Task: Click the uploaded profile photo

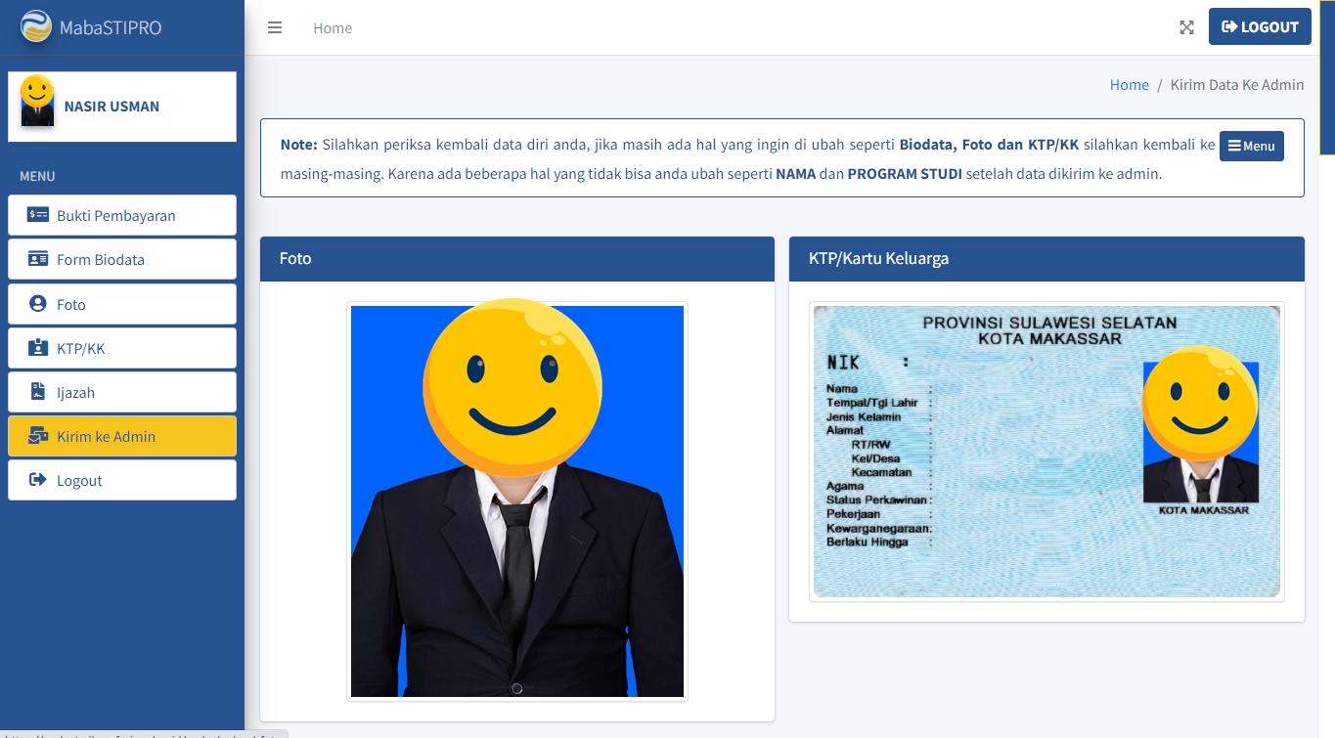Action: (x=516, y=501)
